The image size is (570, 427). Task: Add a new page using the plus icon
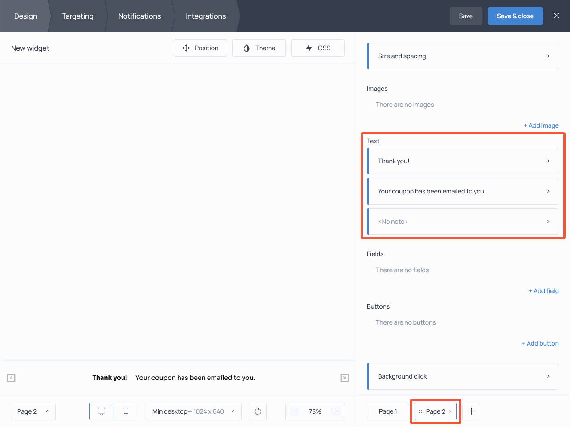point(471,411)
